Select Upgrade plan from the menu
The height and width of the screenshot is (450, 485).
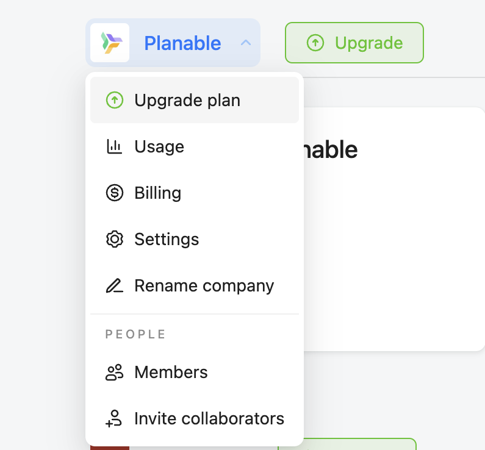[187, 100]
